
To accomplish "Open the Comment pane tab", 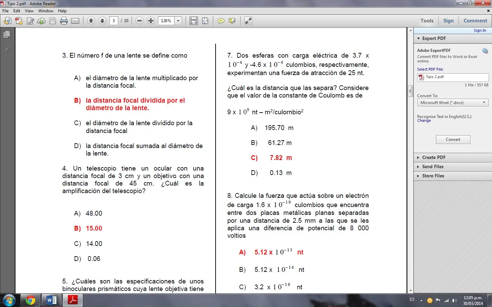I will (475, 21).
